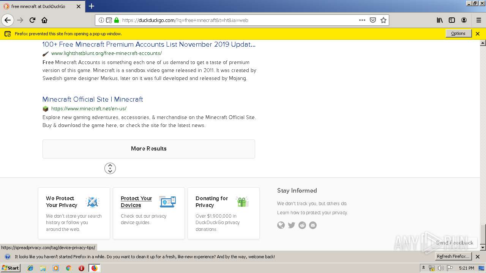Reload the current page
The width and height of the screenshot is (486, 273).
32,20
